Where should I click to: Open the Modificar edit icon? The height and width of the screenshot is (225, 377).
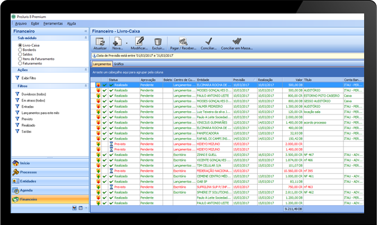click(x=139, y=41)
